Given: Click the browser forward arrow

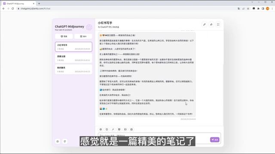Looking at the screenshot, I should click(x=8, y=9).
